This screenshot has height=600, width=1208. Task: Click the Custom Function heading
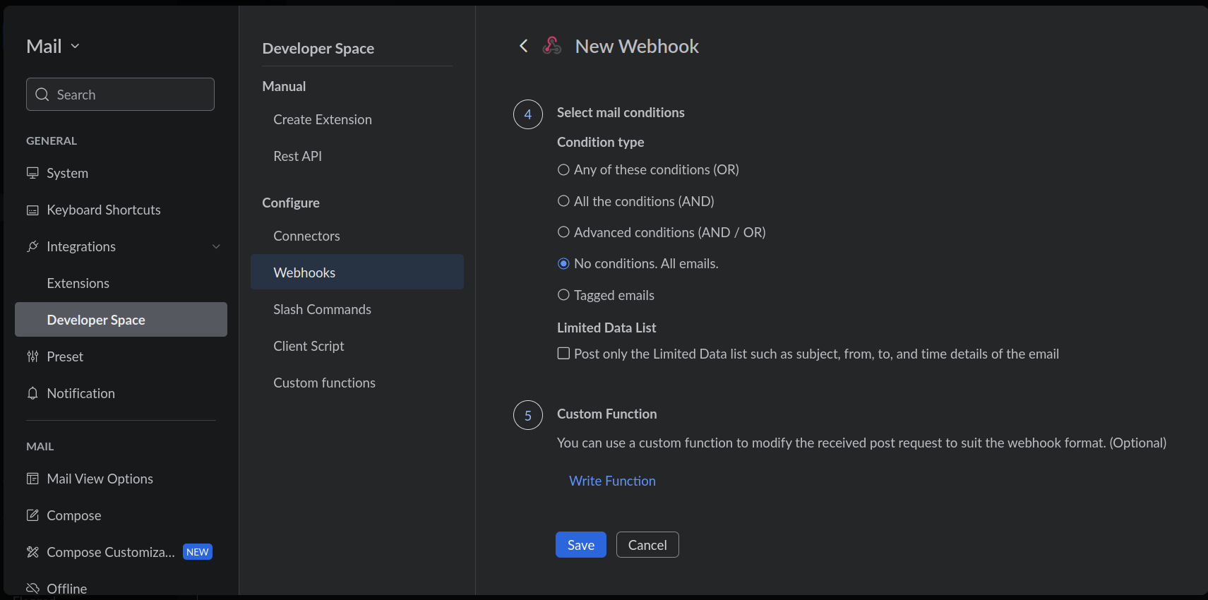point(606,414)
